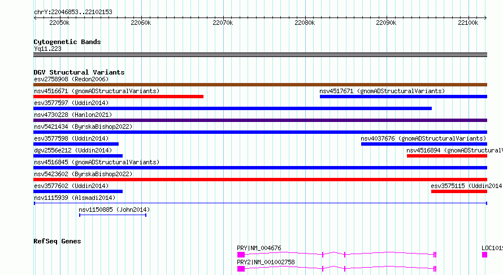Click the nsv1115939 (Alsmadi2014) label
This screenshot has width=503, height=275.
[x=75, y=198]
